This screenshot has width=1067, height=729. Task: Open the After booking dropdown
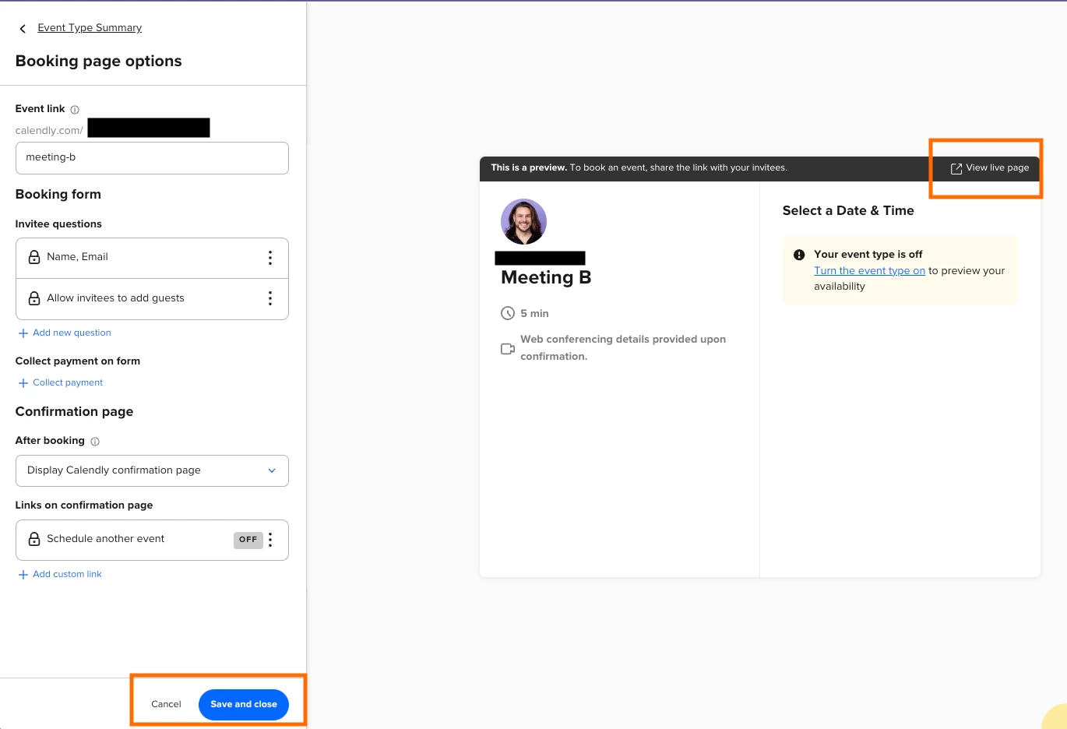point(152,470)
